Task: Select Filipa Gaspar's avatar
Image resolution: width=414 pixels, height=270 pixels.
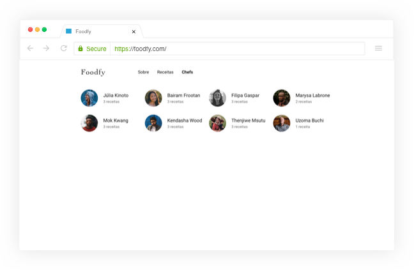Action: (217, 98)
